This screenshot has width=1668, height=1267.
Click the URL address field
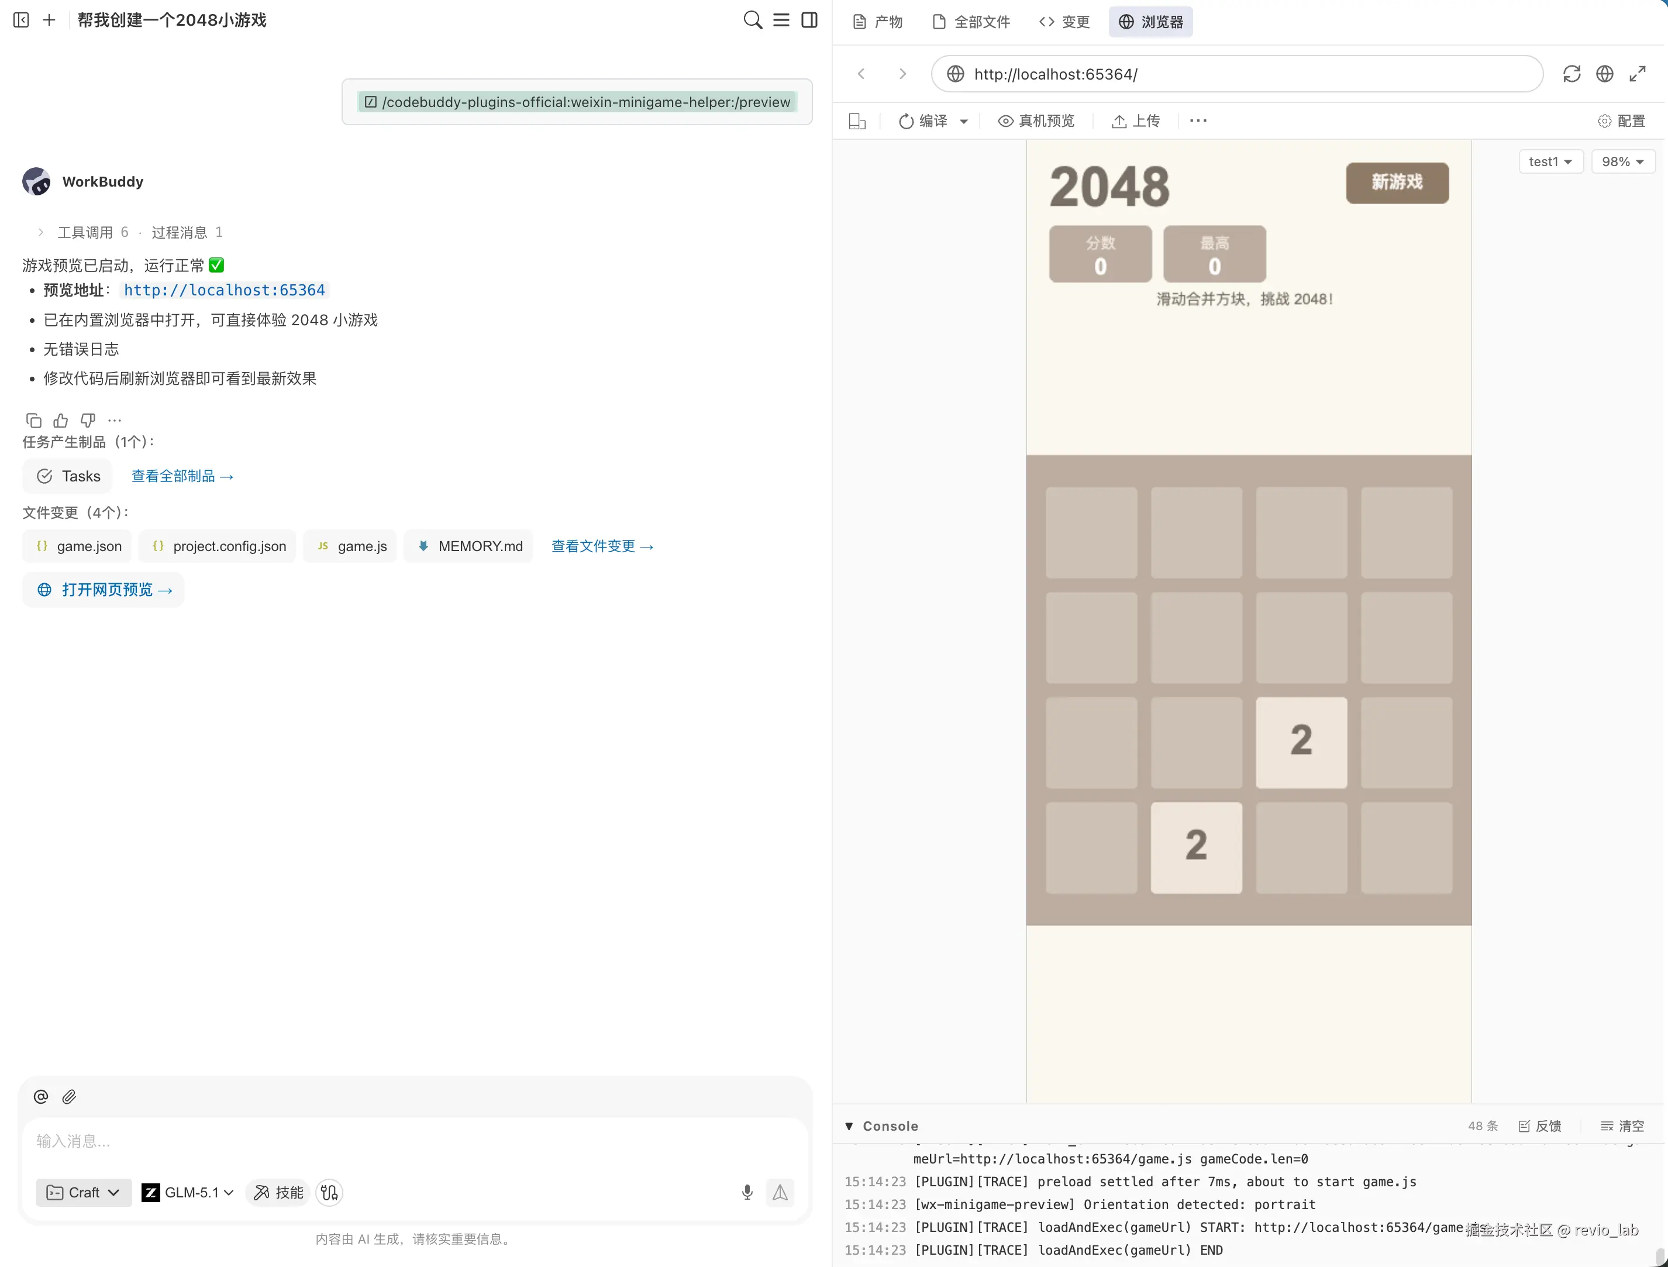click(x=1238, y=74)
